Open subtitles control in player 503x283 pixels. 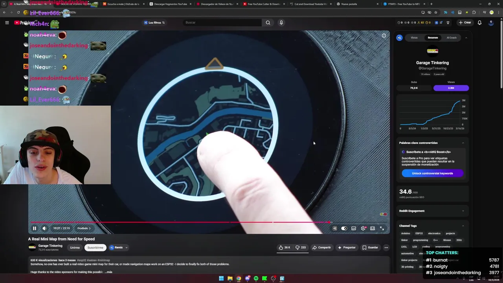(353, 228)
